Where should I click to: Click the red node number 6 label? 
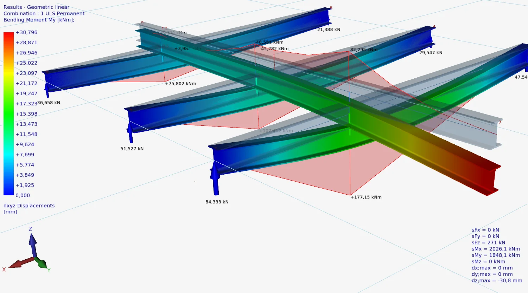[331, 8]
